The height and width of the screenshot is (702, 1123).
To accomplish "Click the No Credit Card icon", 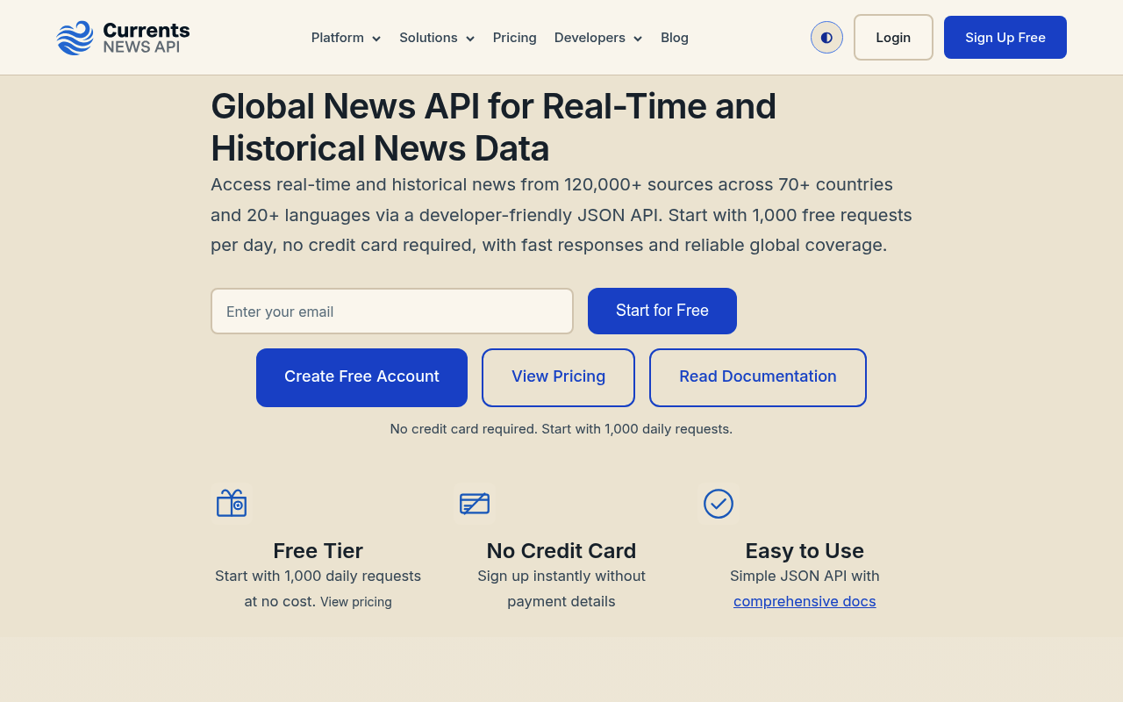I will [x=475, y=504].
